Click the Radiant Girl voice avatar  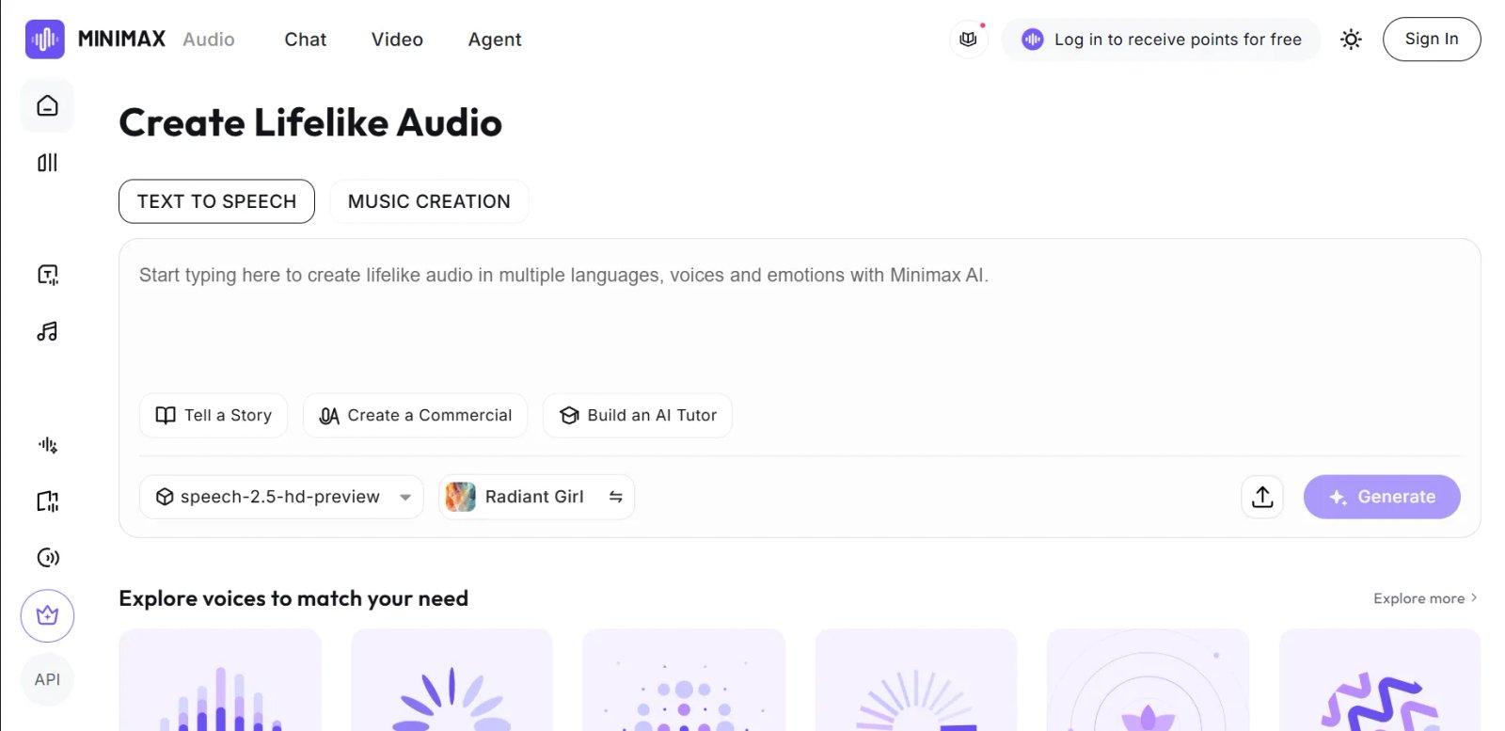click(x=460, y=497)
